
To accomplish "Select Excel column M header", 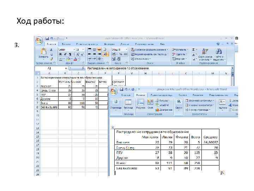I will tap(212, 74).
